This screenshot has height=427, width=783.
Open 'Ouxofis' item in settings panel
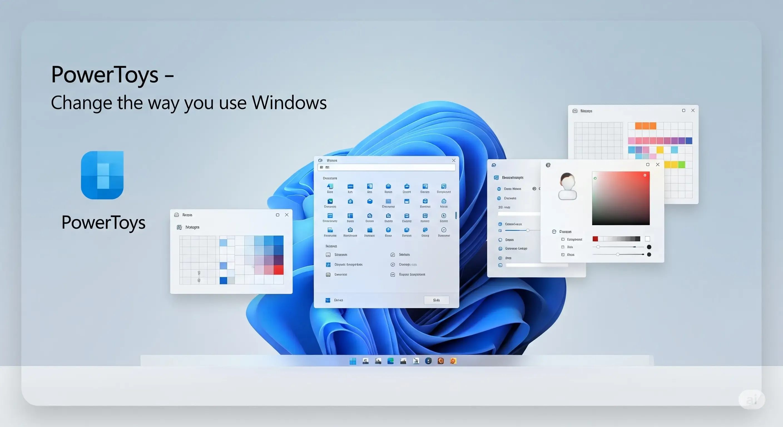507,198
